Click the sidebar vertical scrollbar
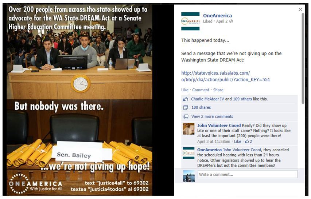311x199 pixels. pos(303,58)
